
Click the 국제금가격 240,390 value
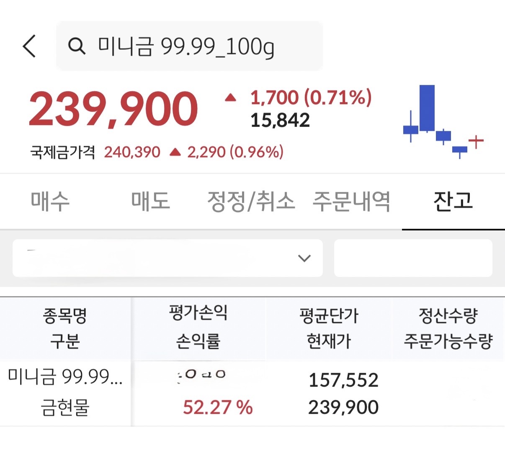click(132, 152)
